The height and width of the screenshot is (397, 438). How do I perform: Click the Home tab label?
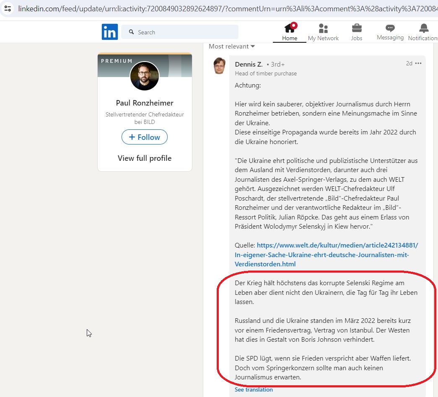point(290,38)
